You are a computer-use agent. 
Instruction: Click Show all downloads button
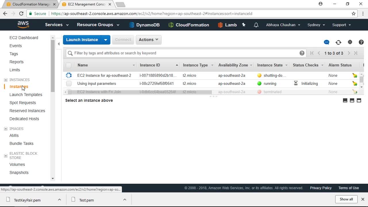tap(346, 199)
